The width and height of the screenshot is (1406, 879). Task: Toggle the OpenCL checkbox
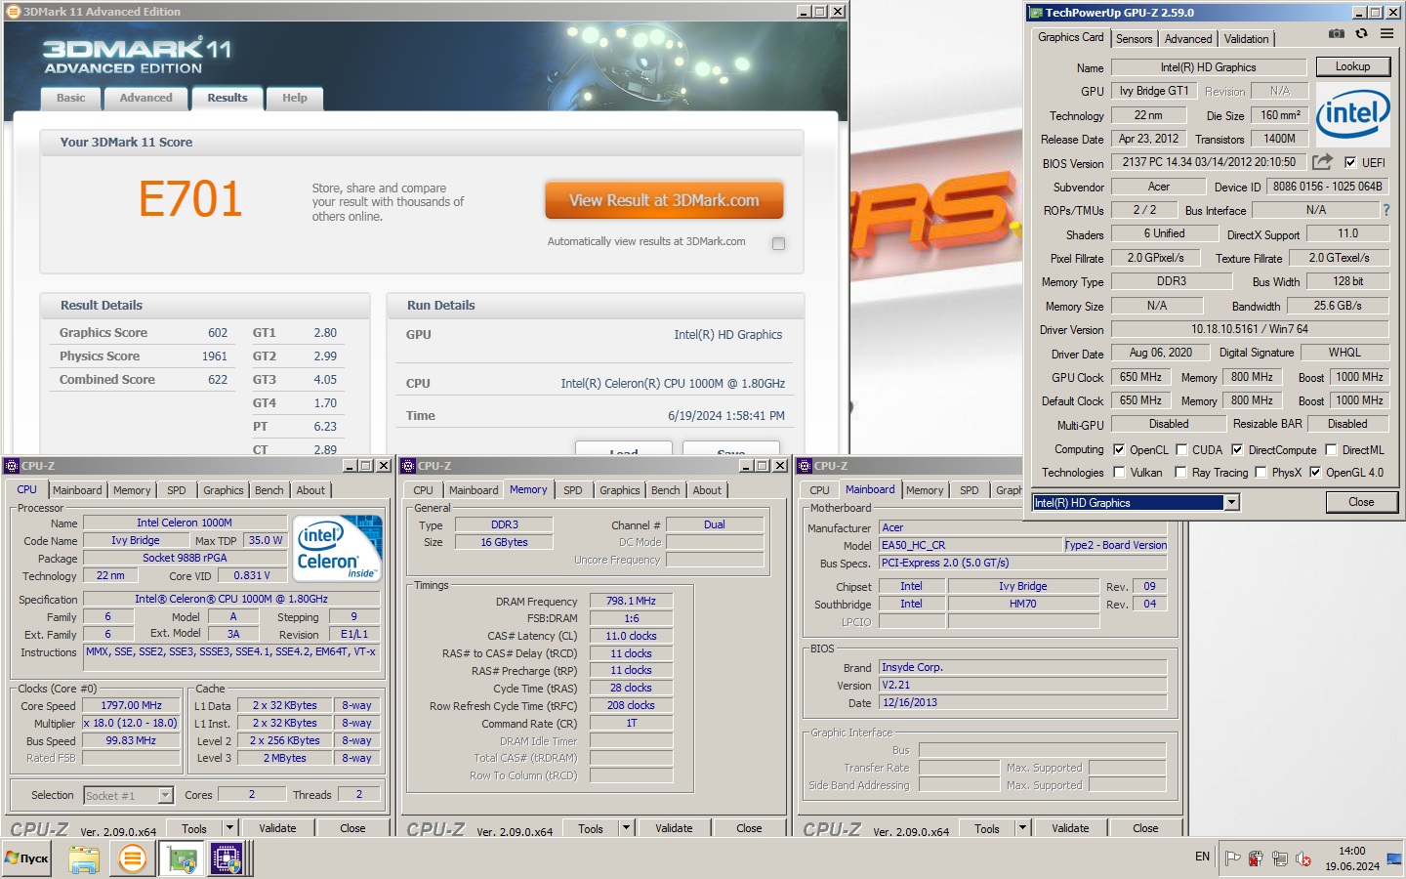(1119, 449)
